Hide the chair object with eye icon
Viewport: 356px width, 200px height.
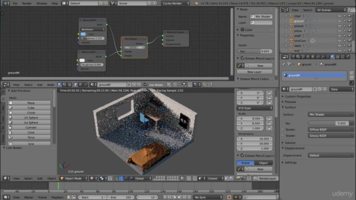tap(340, 16)
